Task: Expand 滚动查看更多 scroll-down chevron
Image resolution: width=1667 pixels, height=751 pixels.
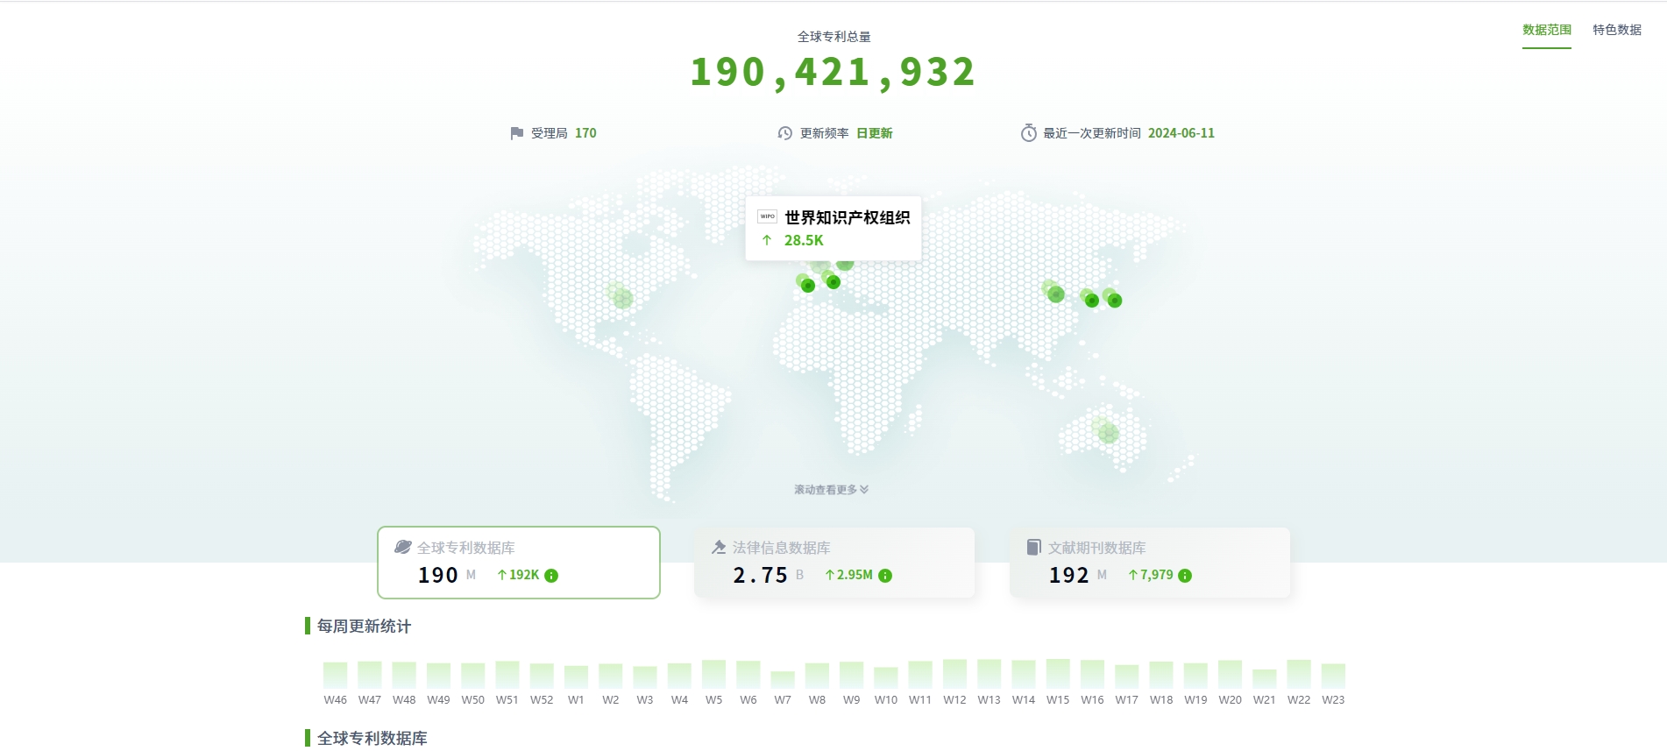Action: (x=864, y=490)
